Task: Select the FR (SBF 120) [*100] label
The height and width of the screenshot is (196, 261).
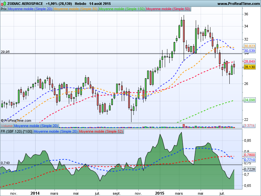Action: coord(16,131)
